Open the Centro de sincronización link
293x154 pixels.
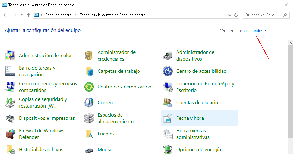[x=124, y=87]
